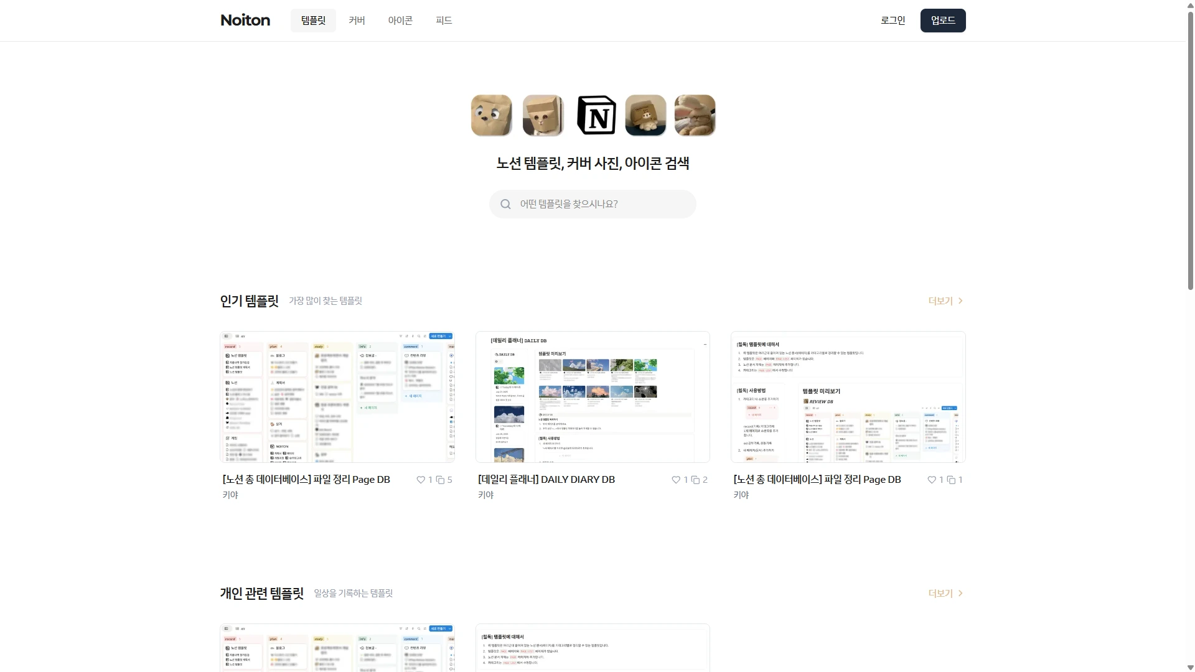The image size is (1195, 672).
Task: Click copy count icon on DAILY DIARY DB
Action: click(x=696, y=480)
